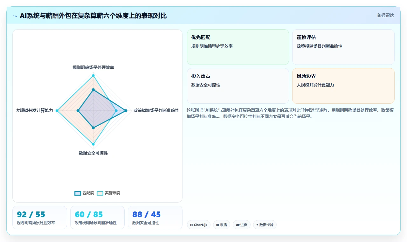Viewport: 407px width, 242px height.
Task: Open the 优先匹配 card
Action: pos(238,47)
